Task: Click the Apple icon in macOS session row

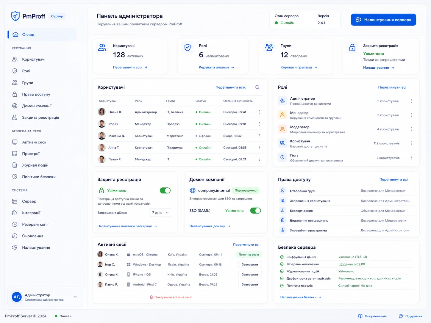Action: point(129,255)
